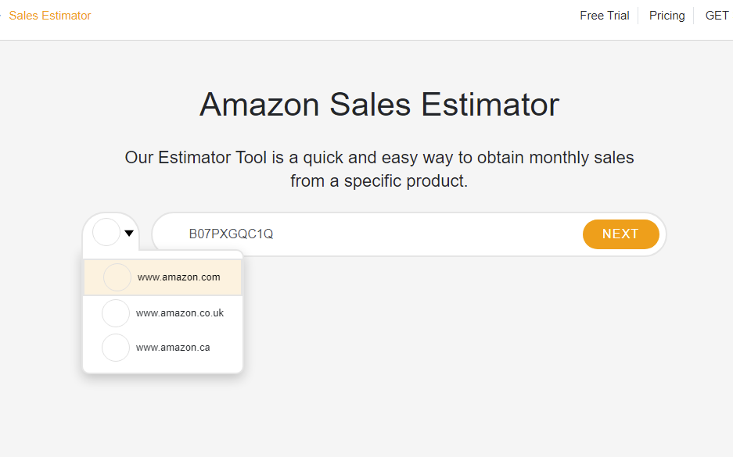The image size is (733, 457).
Task: Click the empty right end of the ASIN field before NEXT
Action: pos(532,234)
